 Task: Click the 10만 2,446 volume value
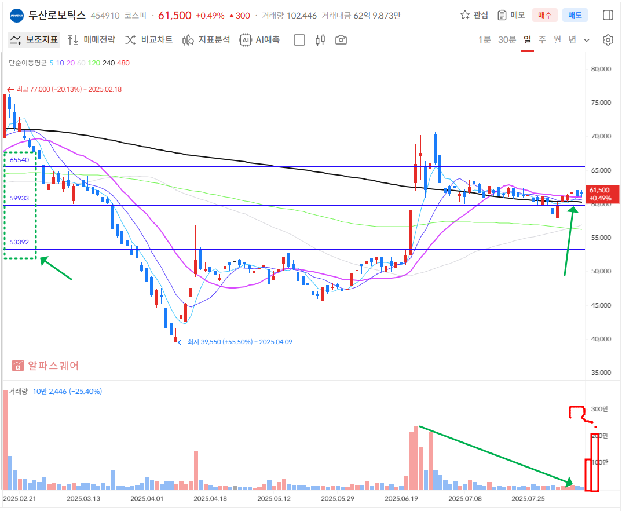pyautogui.click(x=50, y=392)
